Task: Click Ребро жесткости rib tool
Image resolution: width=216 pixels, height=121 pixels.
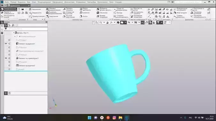Action: click(85, 9)
